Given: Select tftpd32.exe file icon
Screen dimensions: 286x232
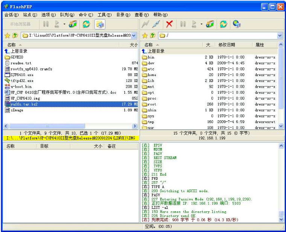Looking at the screenshot, I should point(7,80).
